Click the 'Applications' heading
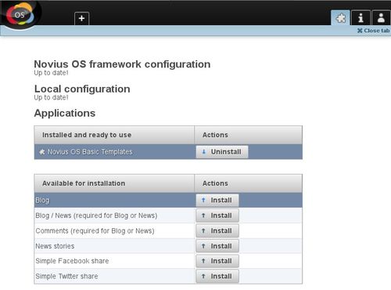The image size is (391, 290). pos(65,113)
